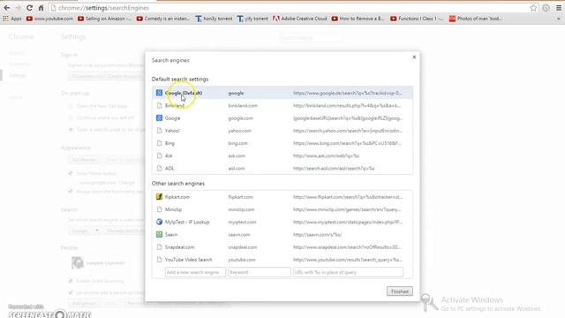
Task: Bookmark this page with star icon
Action: point(533,8)
